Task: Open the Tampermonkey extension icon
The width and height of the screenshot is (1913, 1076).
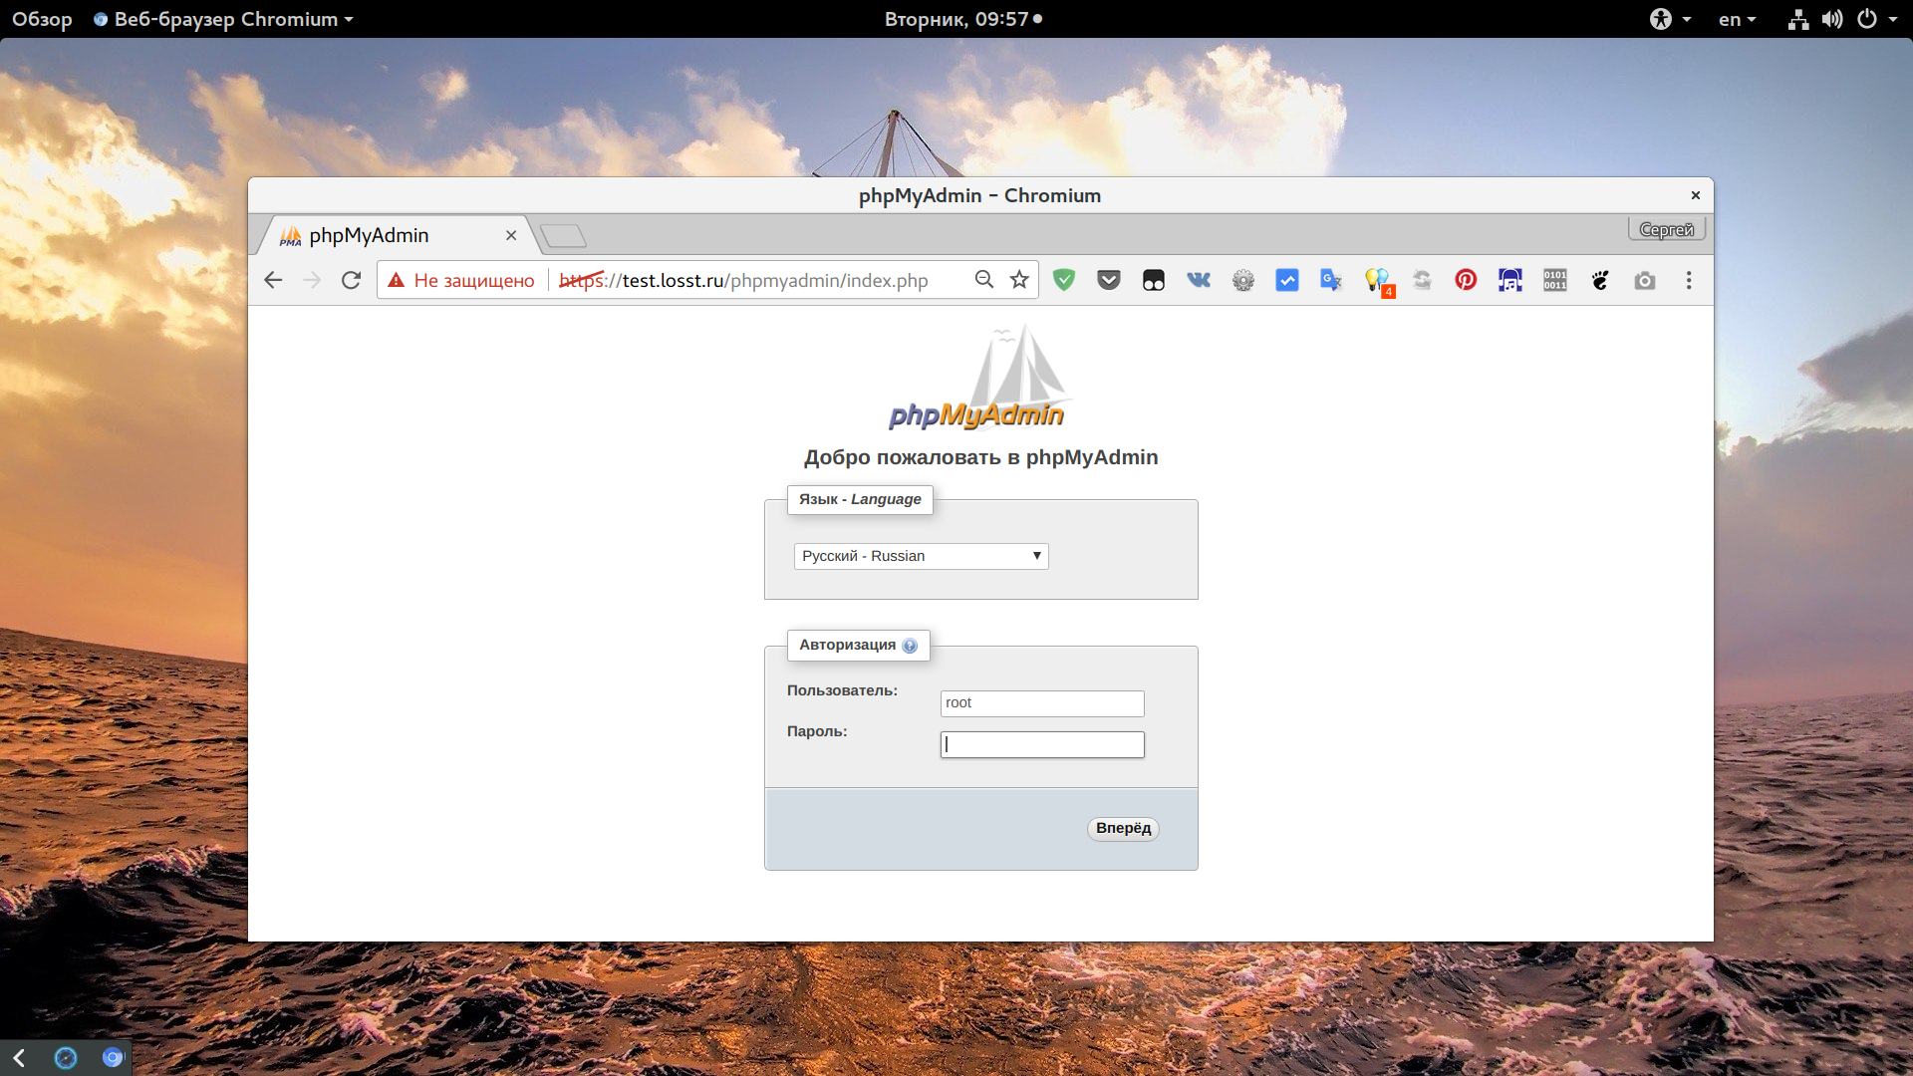Action: coord(1154,280)
